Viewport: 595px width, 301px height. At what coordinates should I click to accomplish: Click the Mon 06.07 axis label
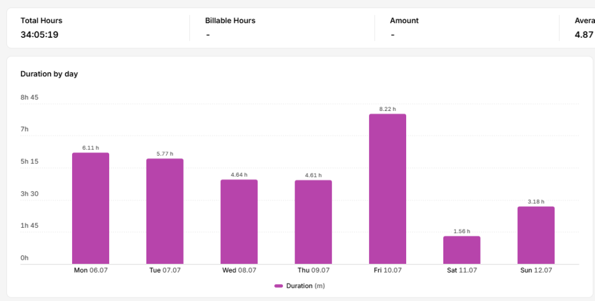coord(91,270)
